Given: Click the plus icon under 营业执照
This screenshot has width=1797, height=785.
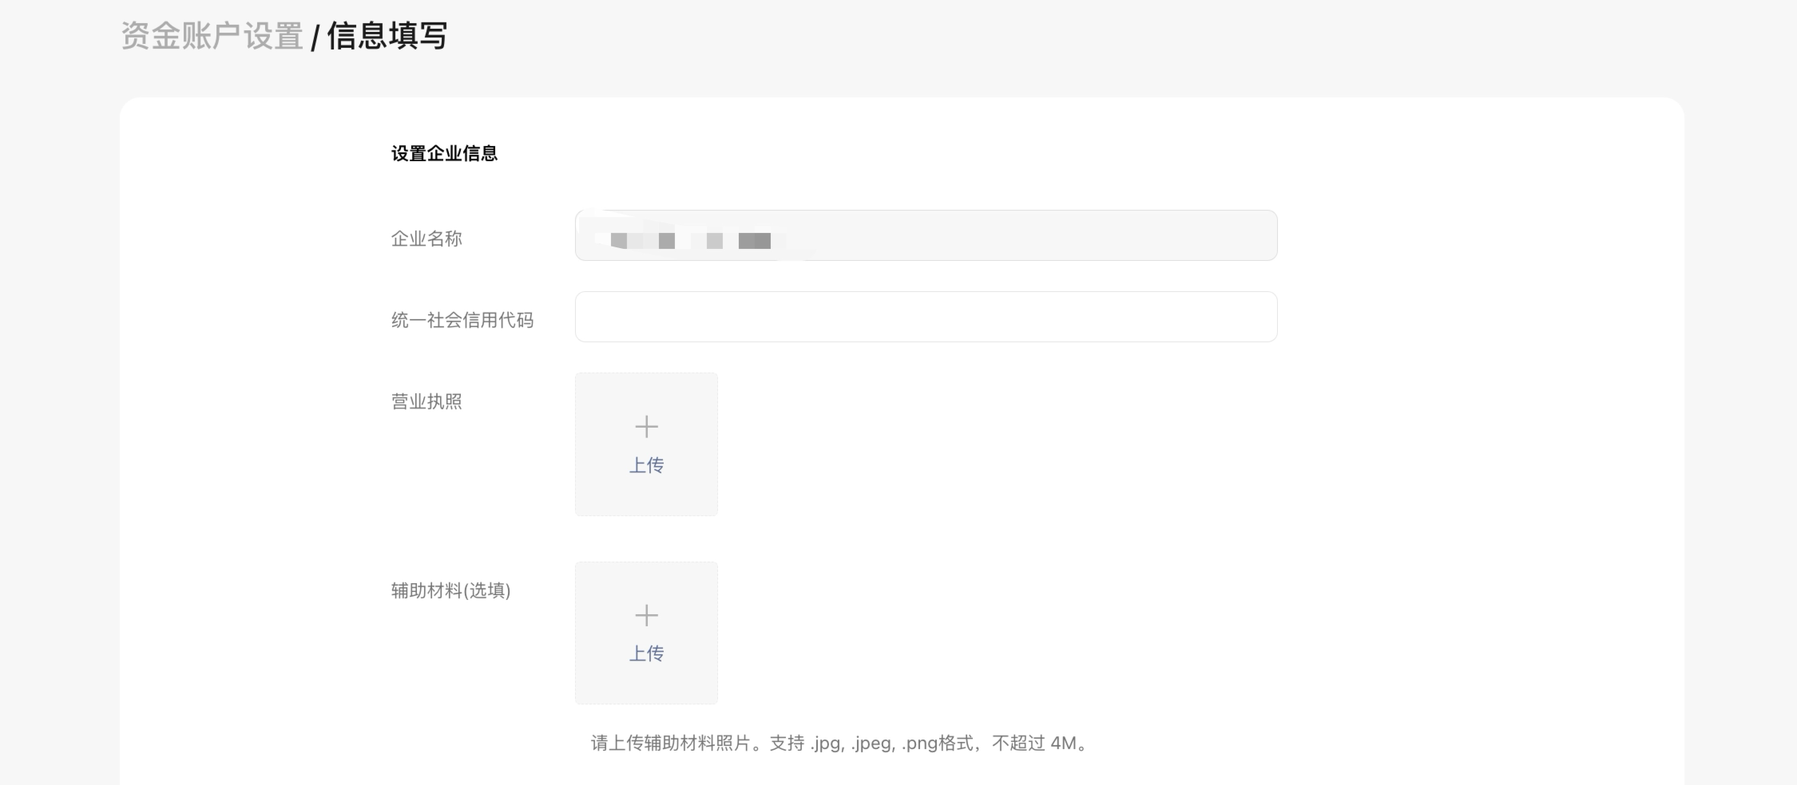Looking at the screenshot, I should [x=646, y=427].
